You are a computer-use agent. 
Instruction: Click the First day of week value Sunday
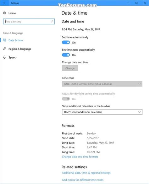91,133
